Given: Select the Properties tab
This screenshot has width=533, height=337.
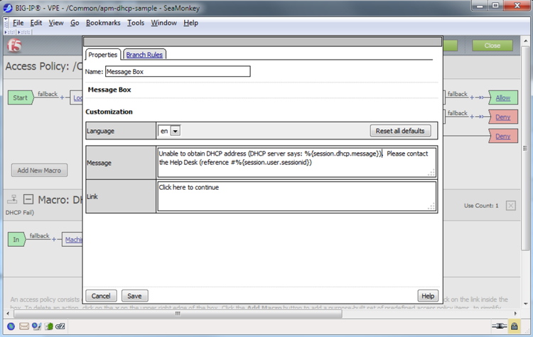Looking at the screenshot, I should (x=102, y=55).
